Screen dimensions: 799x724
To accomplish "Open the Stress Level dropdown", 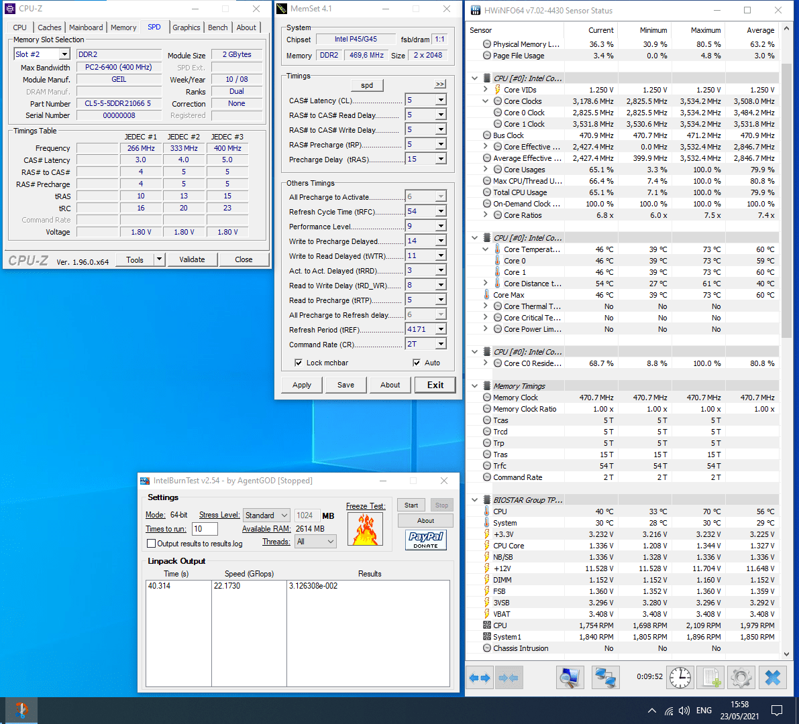I will point(266,516).
